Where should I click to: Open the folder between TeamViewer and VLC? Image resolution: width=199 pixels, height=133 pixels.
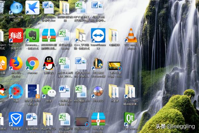click(114, 35)
